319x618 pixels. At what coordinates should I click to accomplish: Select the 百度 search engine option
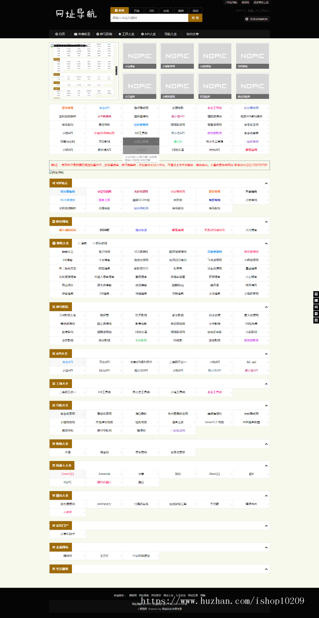point(136,11)
